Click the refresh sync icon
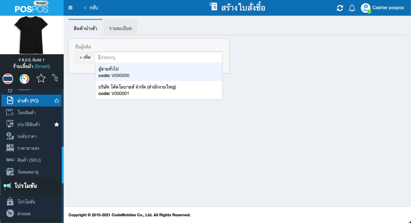 tap(340, 8)
